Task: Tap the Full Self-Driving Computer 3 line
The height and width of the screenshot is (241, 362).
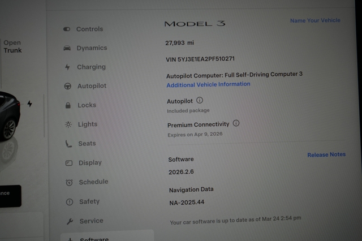Action: (x=234, y=75)
